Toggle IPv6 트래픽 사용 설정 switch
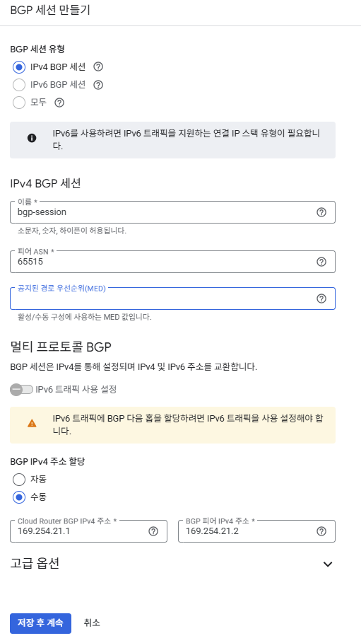The width and height of the screenshot is (361, 643). 21,390
